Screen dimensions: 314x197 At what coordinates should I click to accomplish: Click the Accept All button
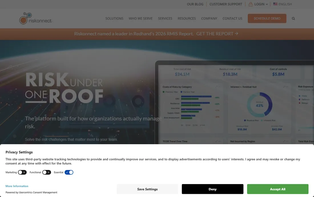point(277,189)
